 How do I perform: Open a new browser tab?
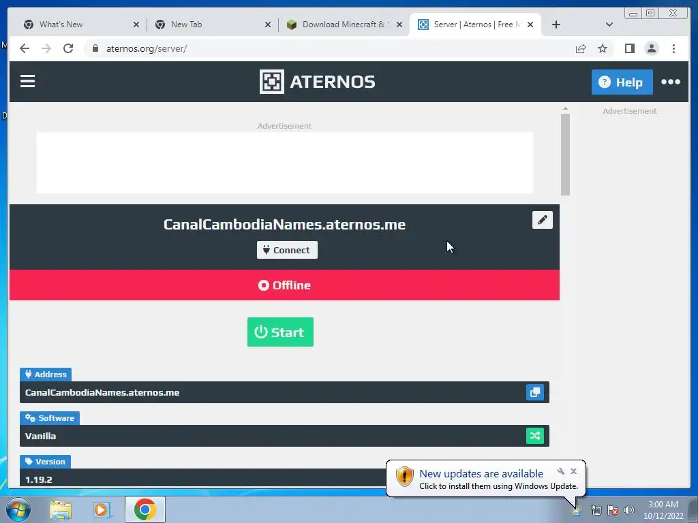pos(556,25)
